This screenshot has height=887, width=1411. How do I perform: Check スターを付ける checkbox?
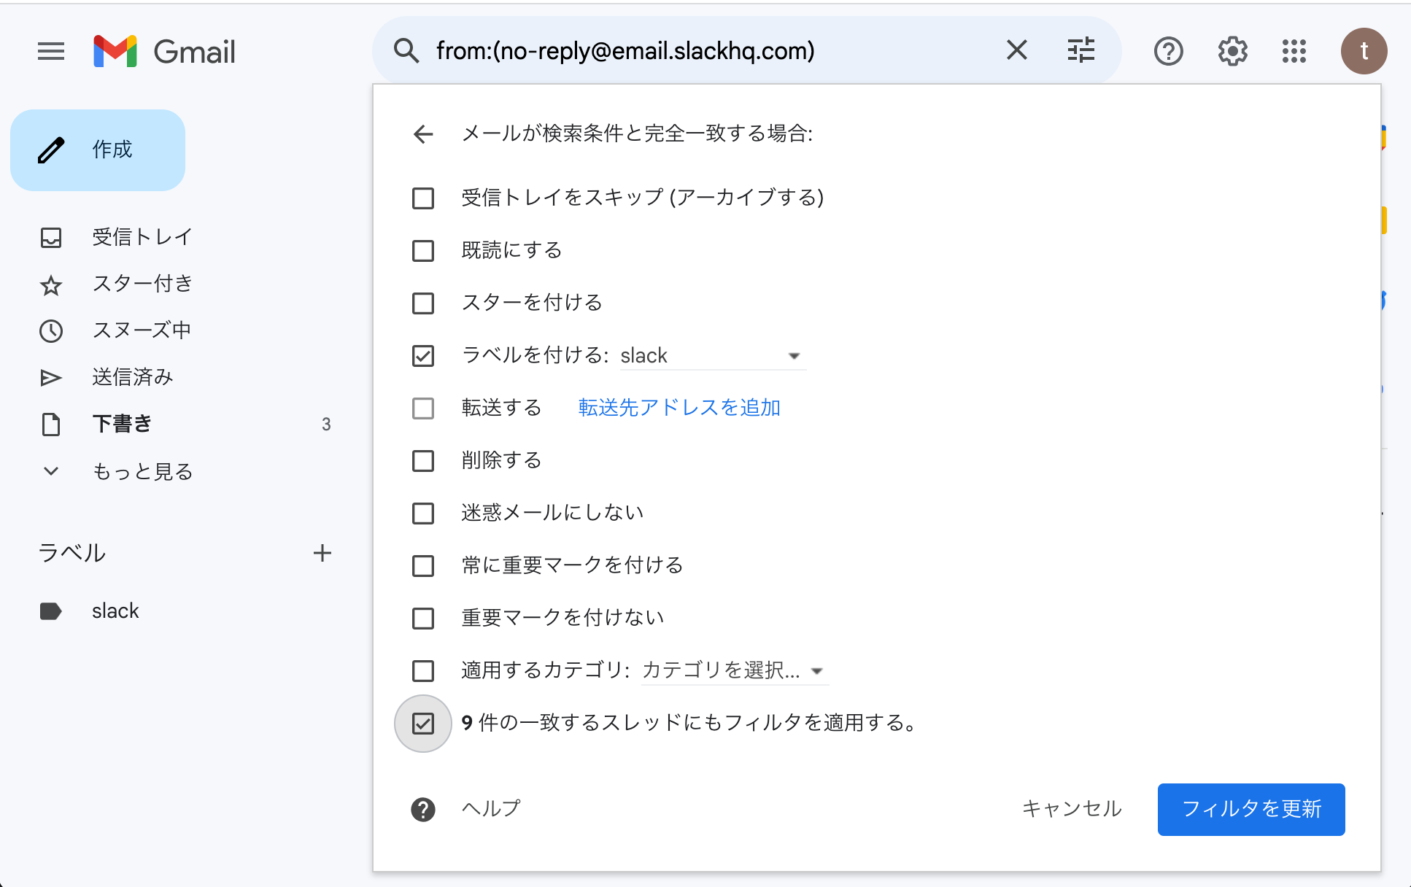(423, 303)
